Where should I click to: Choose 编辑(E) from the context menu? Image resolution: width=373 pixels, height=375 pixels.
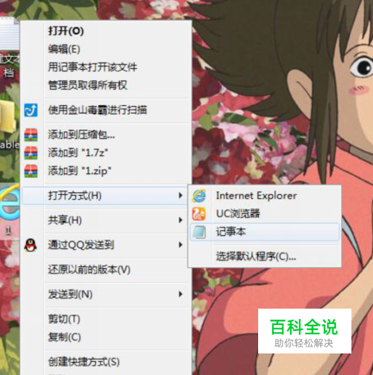[106, 49]
